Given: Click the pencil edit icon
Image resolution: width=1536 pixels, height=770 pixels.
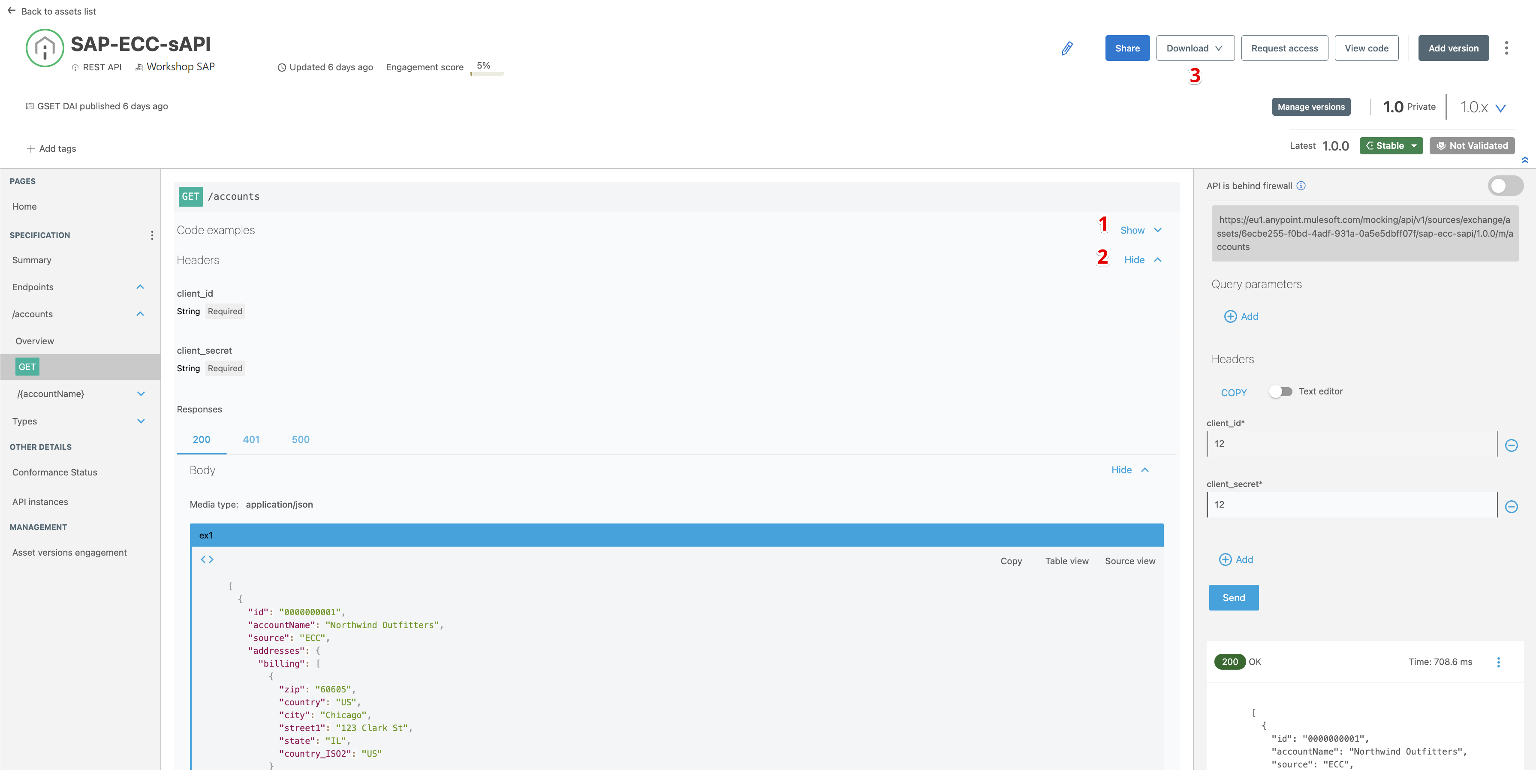Looking at the screenshot, I should (x=1067, y=48).
